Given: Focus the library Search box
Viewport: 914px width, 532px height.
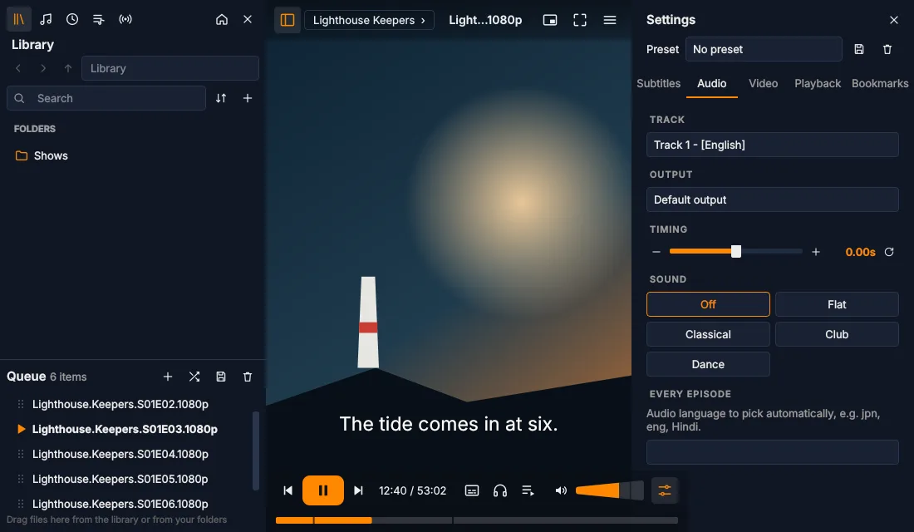Looking at the screenshot, I should click(x=106, y=98).
